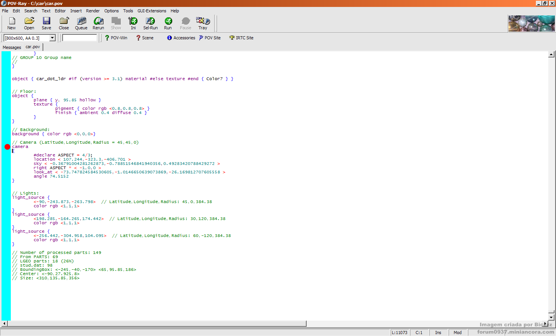Visit the IRTC Site
The height and width of the screenshot is (336, 556).
point(241,38)
